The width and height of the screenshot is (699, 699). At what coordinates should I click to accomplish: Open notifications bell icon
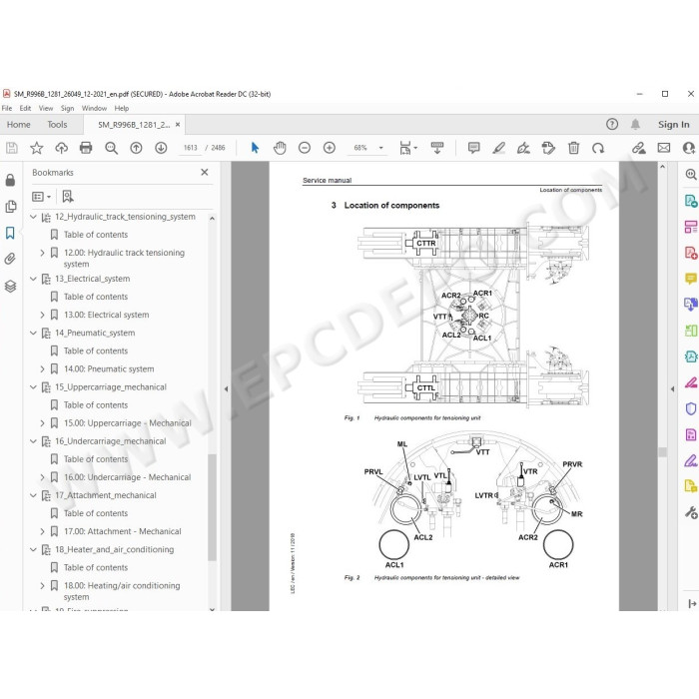635,125
